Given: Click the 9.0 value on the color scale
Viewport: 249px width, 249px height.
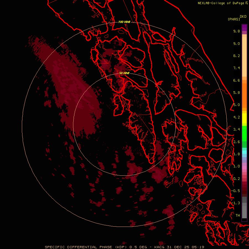Looking at the screenshot, I should click(x=237, y=43).
